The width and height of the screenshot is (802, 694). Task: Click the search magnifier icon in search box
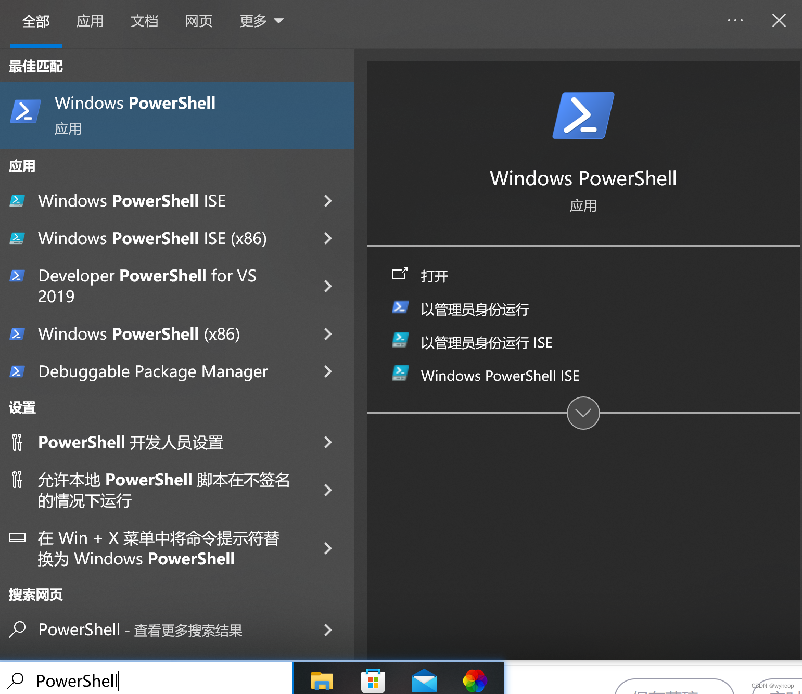[x=16, y=680]
